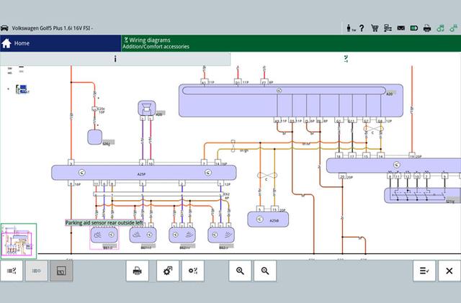Open the gear settings icon in bottom toolbar
This screenshot has height=303, width=461.
click(167, 271)
